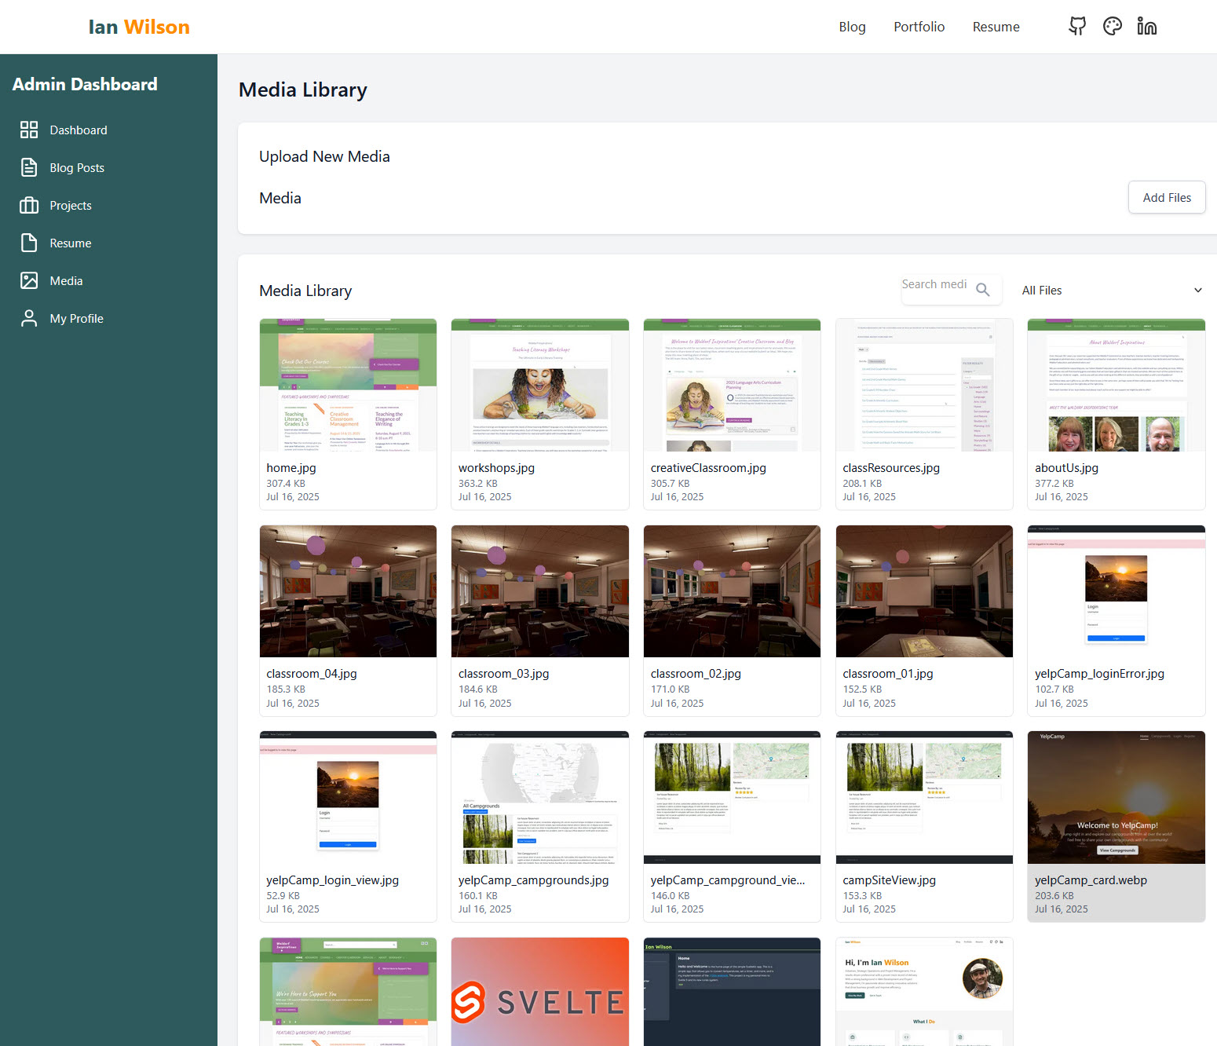The height and width of the screenshot is (1046, 1217).
Task: Open the GitHub profile icon
Action: coord(1077,27)
